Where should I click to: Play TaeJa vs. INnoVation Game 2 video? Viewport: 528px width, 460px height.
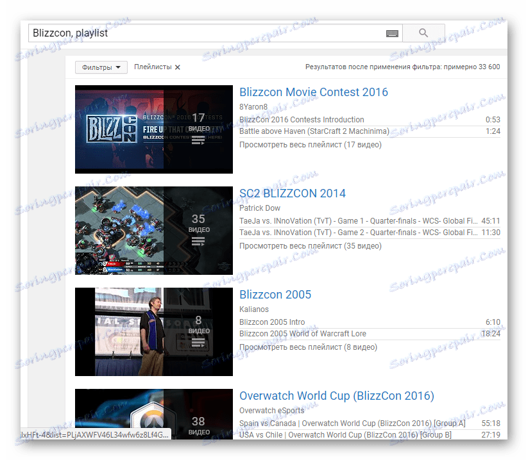(x=358, y=233)
